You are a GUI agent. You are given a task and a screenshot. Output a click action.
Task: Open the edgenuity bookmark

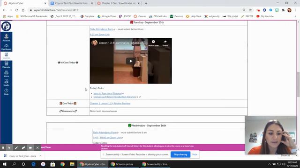click(212, 16)
